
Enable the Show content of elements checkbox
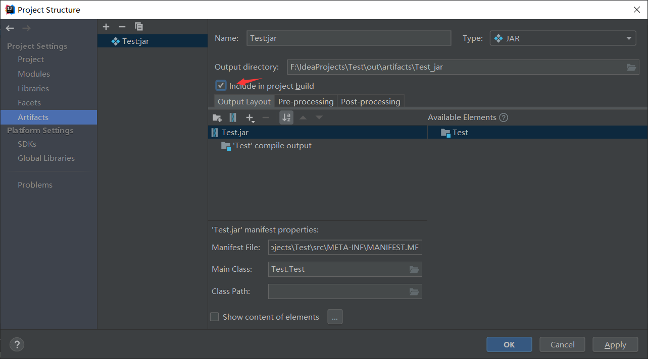pyautogui.click(x=215, y=317)
